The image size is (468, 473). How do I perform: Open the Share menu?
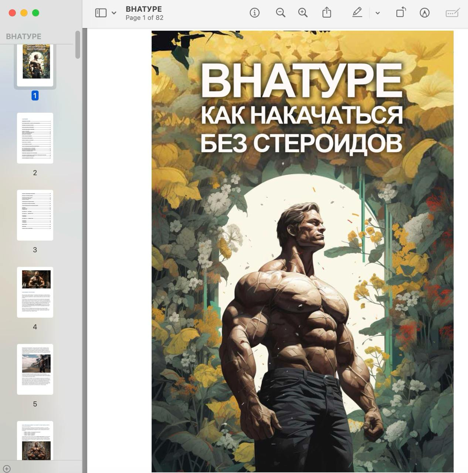click(x=326, y=13)
